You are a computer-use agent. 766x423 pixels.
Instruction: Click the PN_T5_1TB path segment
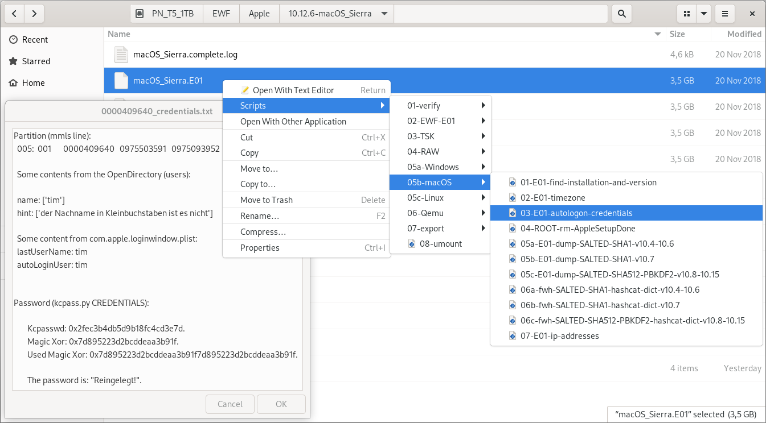(166, 13)
